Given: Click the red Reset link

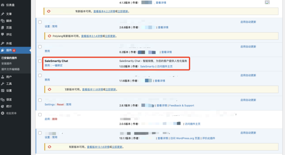Looking at the screenshot, I should tap(60, 105).
